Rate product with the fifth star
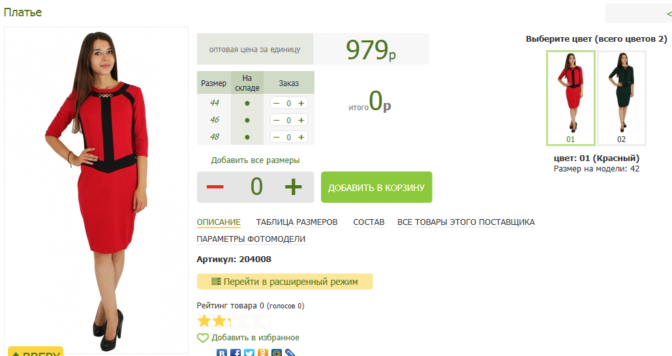 click(264, 321)
